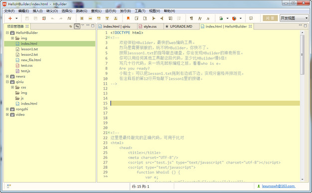Switch to the UPGRADE.MD tab
The height and width of the screenshot is (193, 312).
pyautogui.click(x=181, y=26)
